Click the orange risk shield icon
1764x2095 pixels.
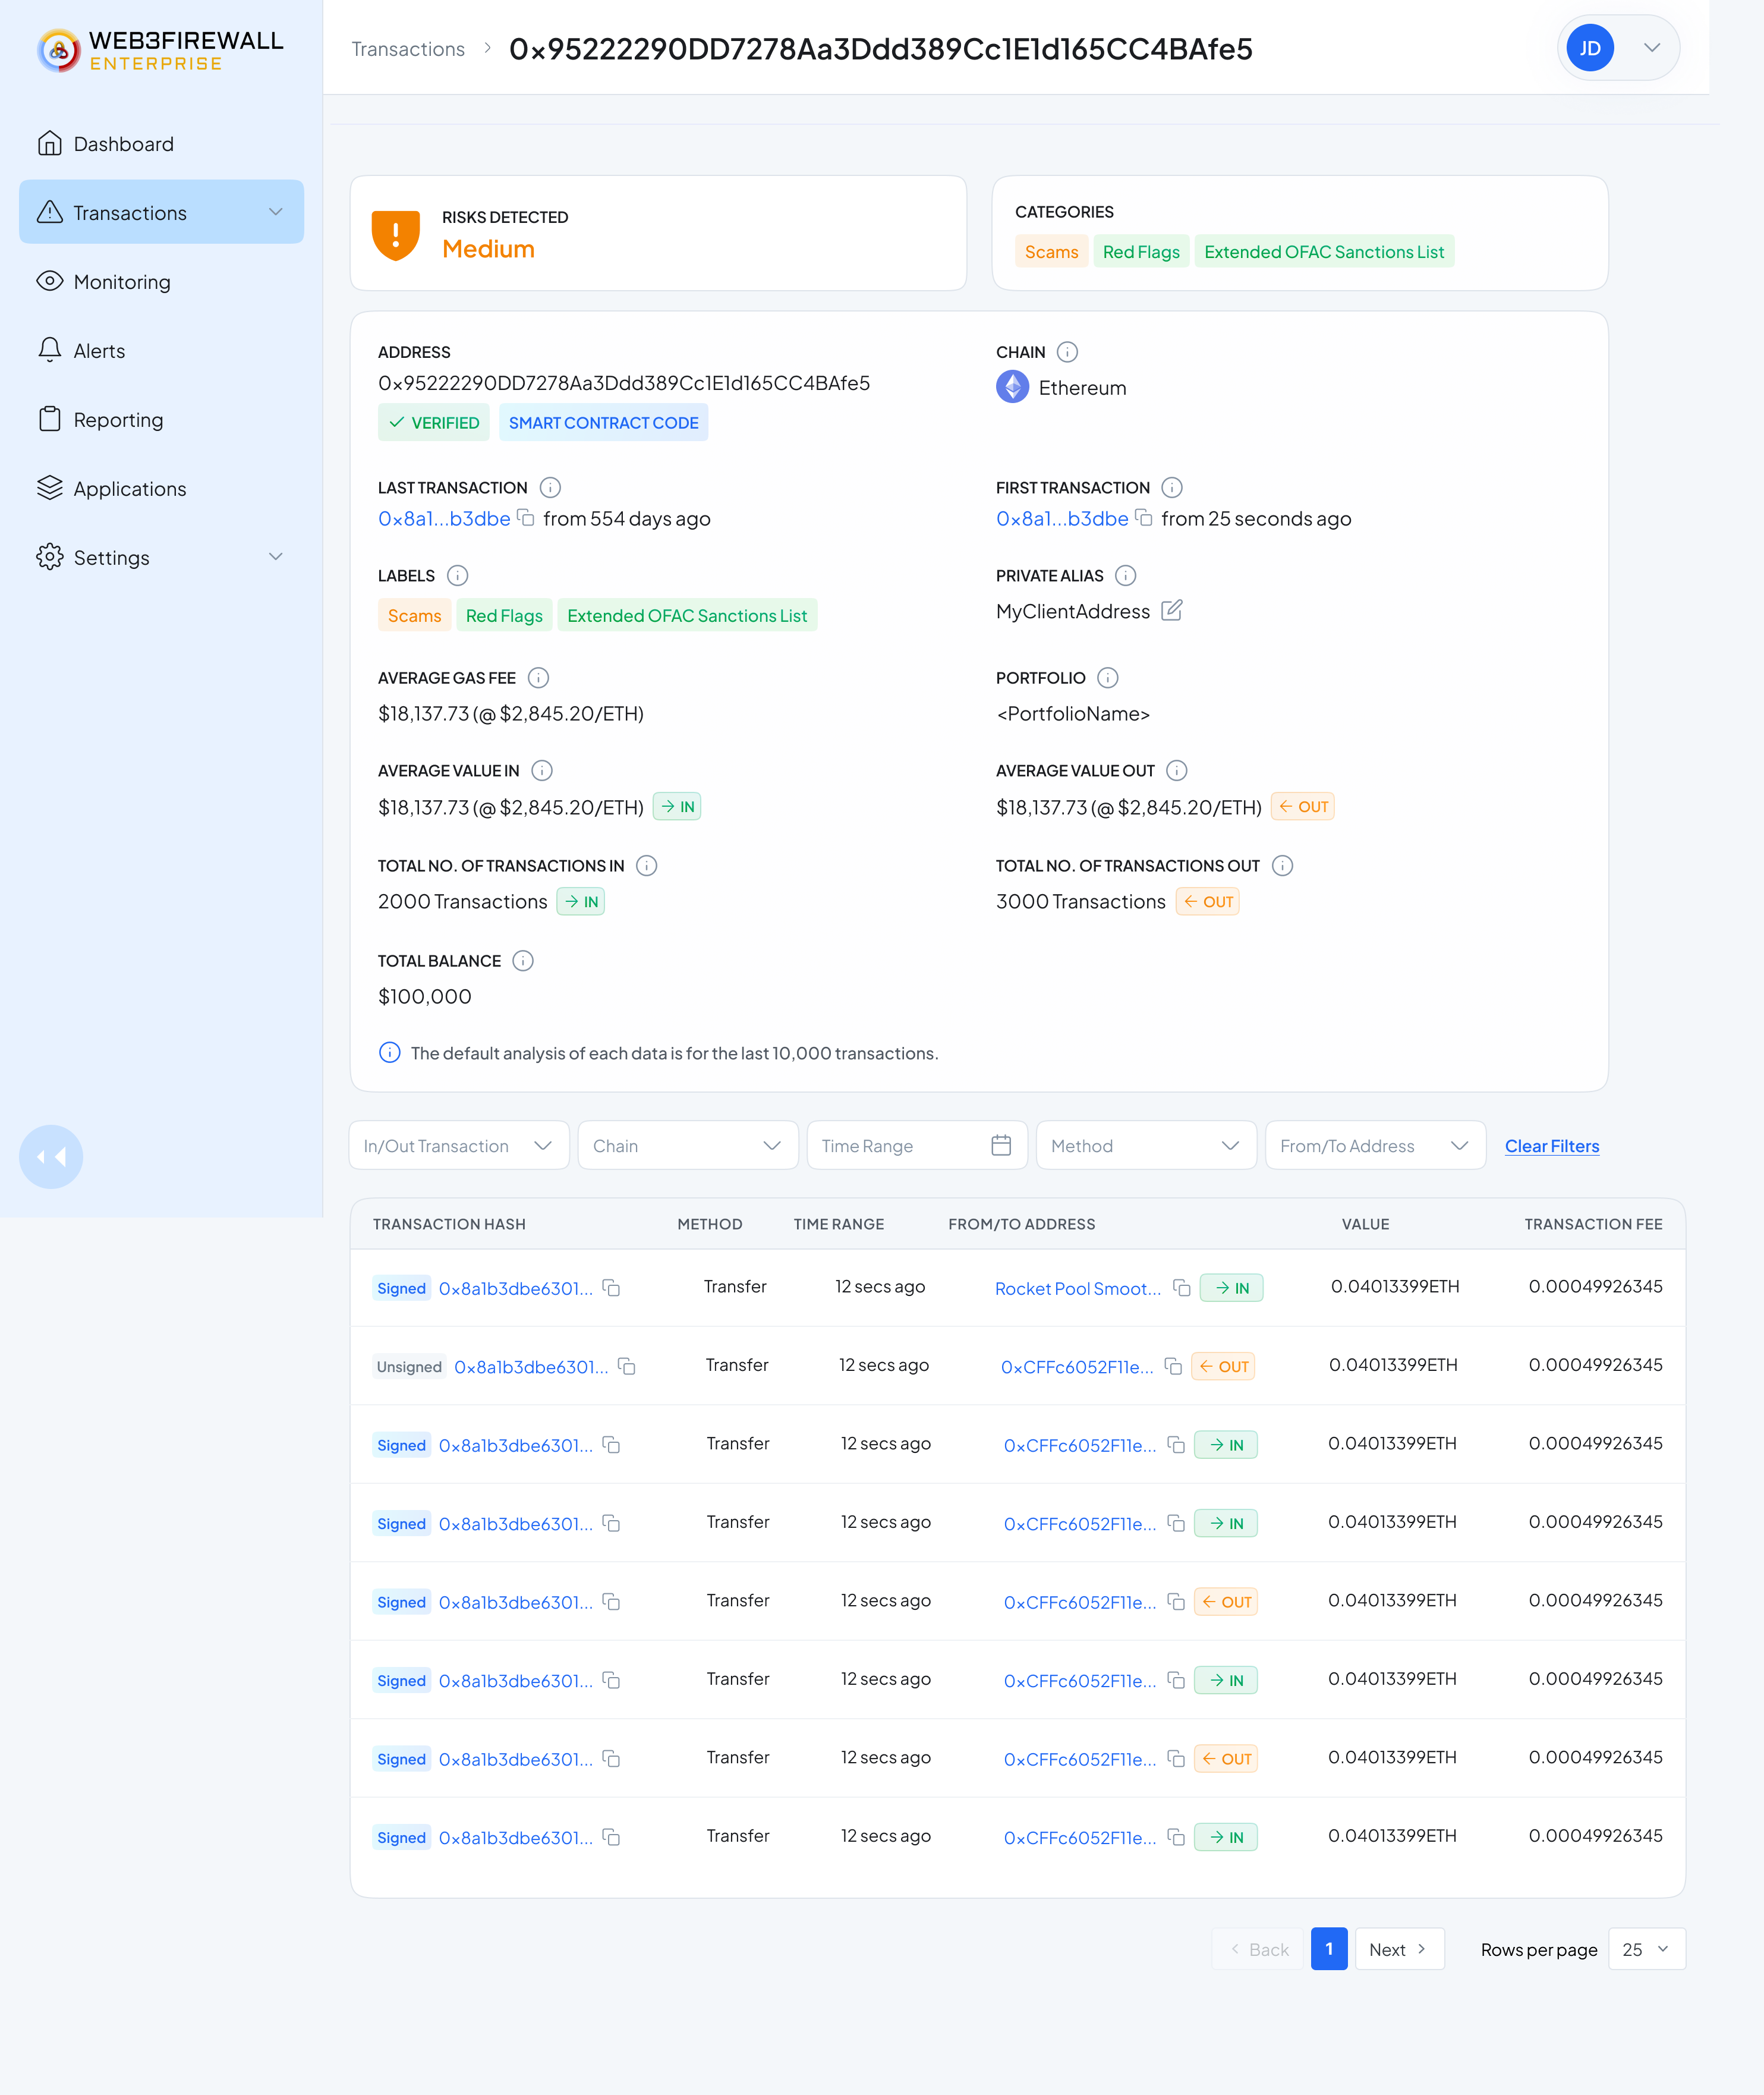396,235
